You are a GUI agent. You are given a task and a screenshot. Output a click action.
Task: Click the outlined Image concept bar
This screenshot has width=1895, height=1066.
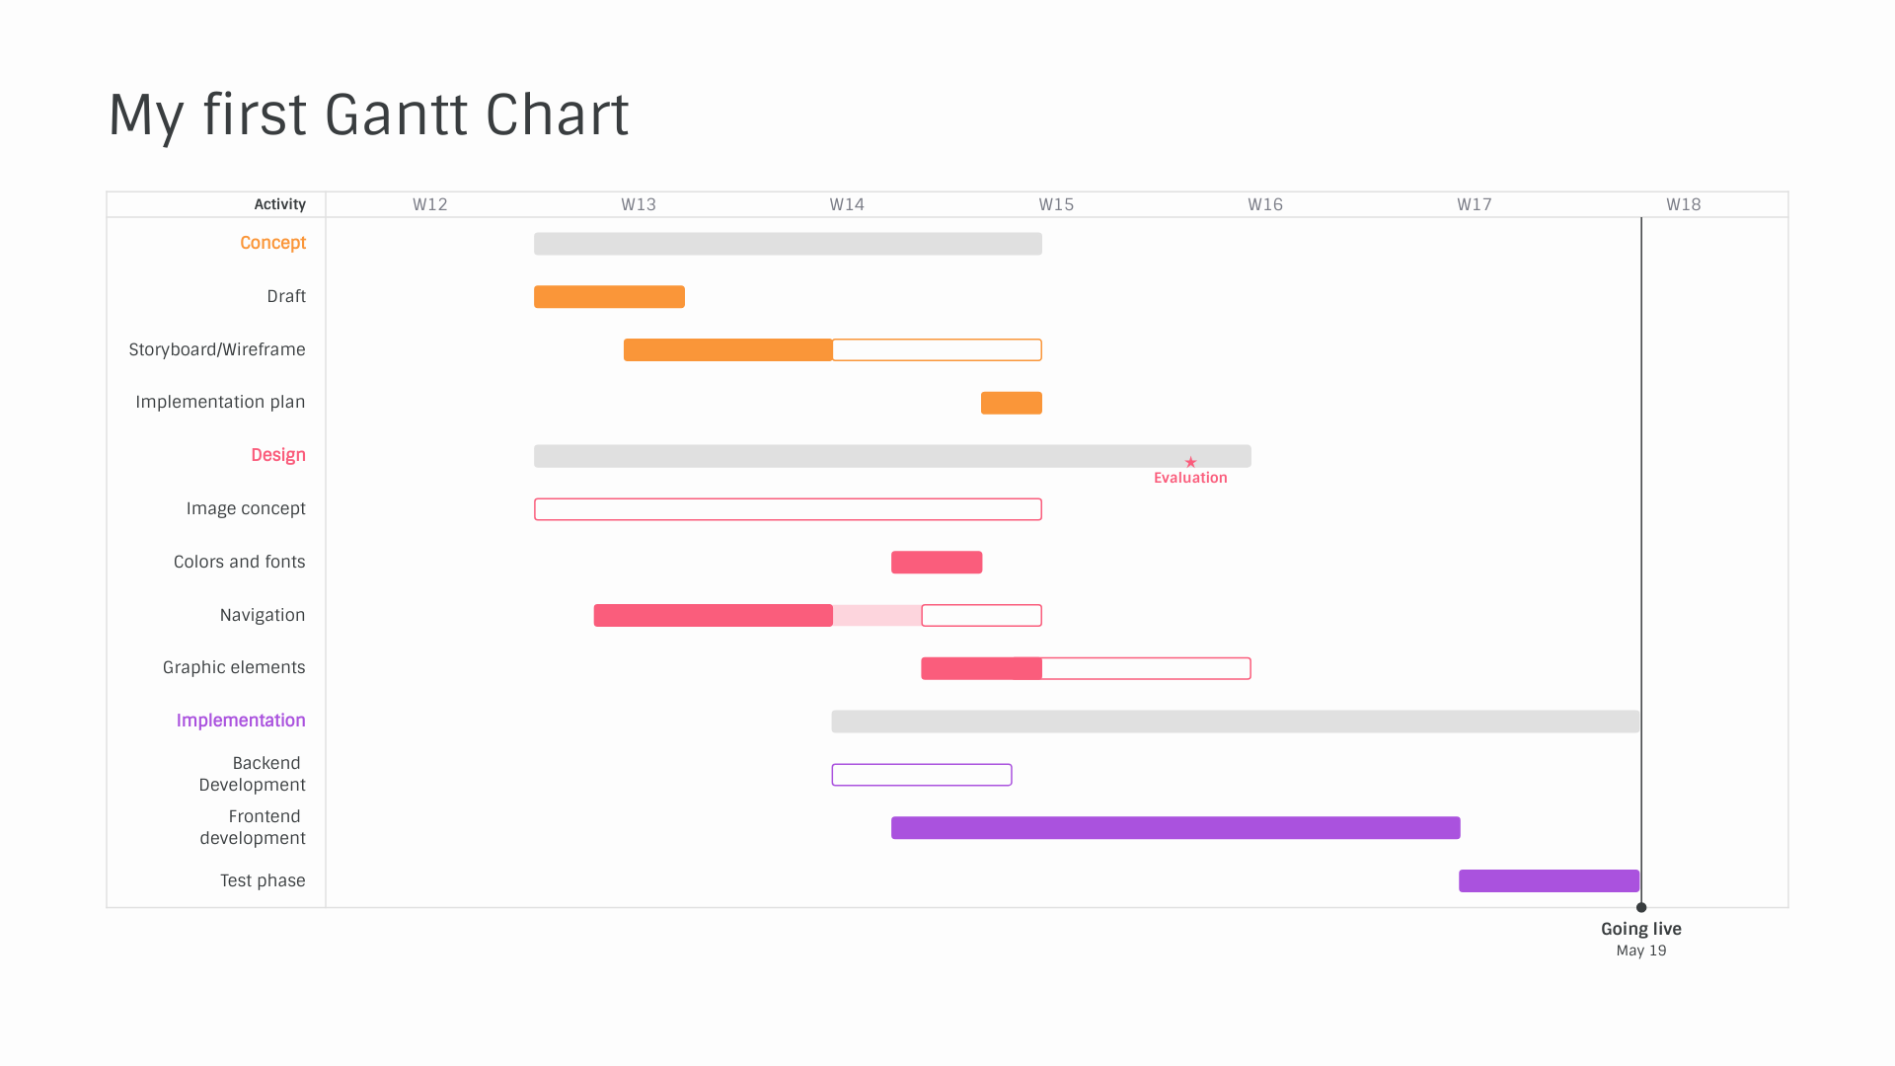point(788,509)
